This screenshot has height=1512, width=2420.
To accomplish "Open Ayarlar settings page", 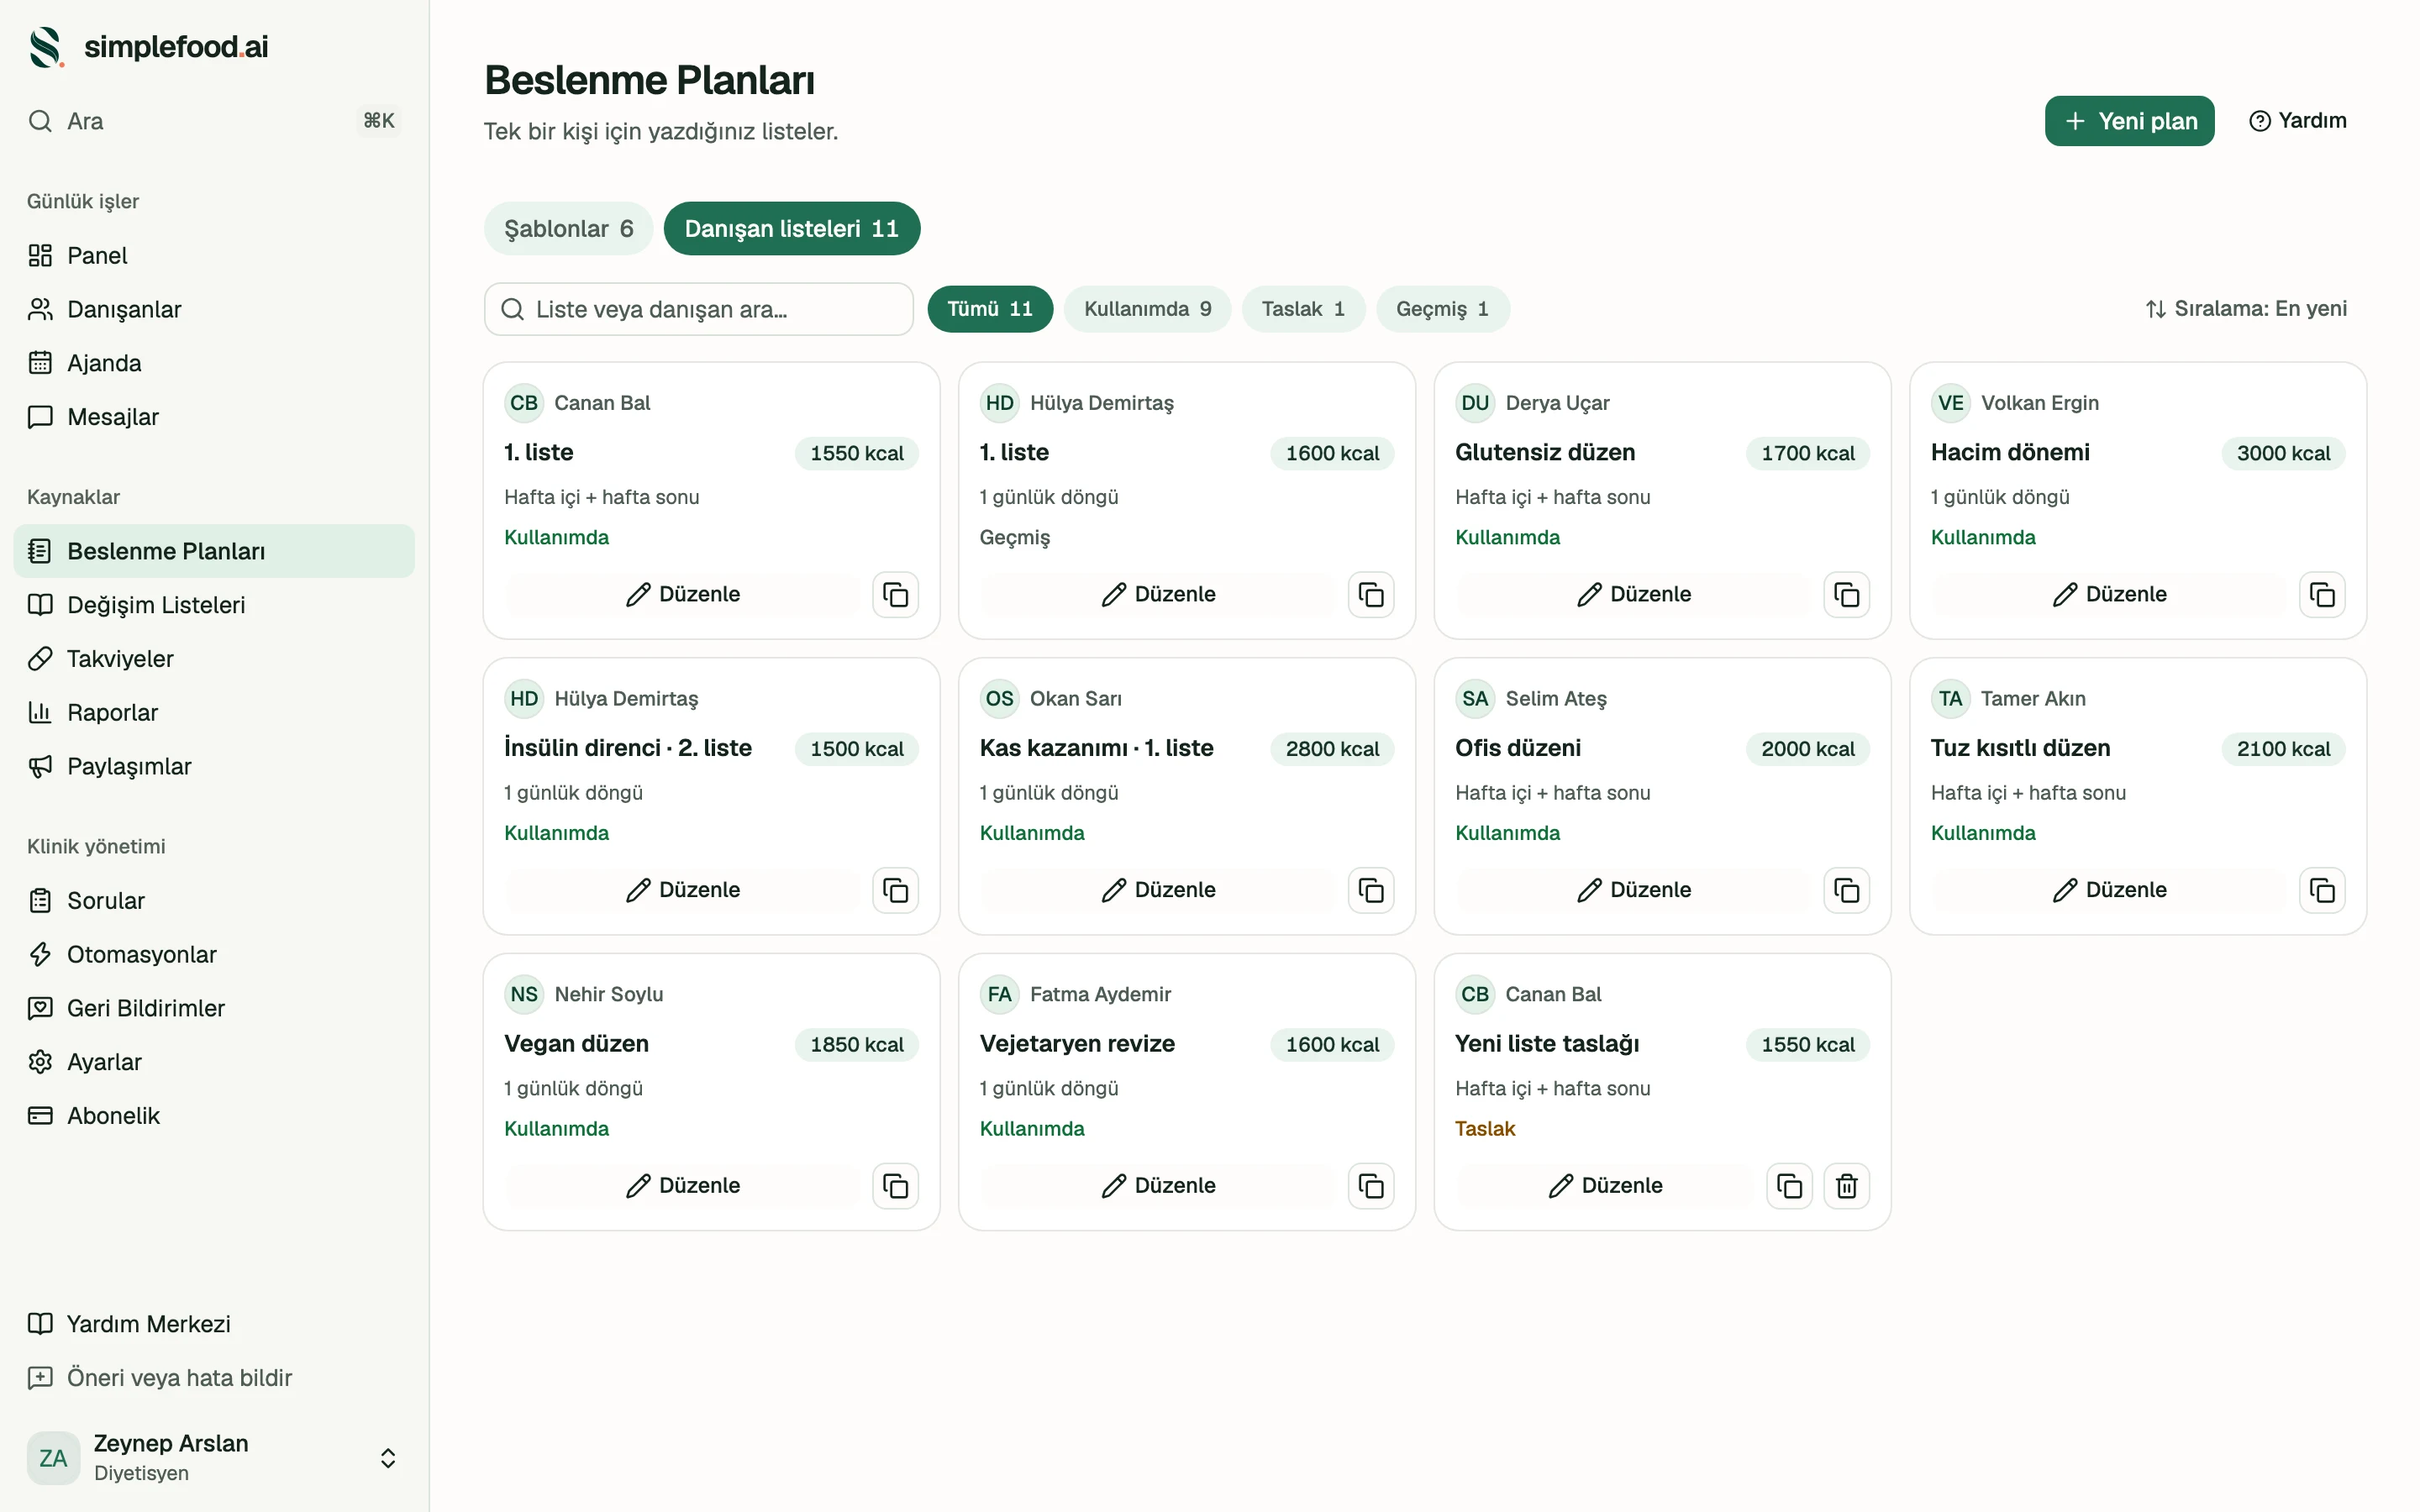I will click(214, 1062).
